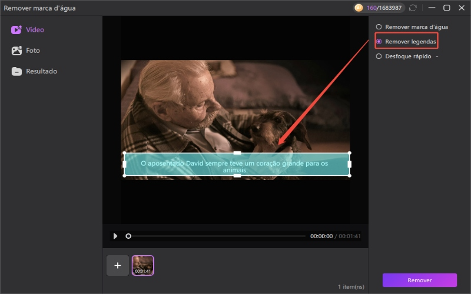Select the 00:01:41 video thumbnail
The width and height of the screenshot is (471, 294).
[x=143, y=266]
